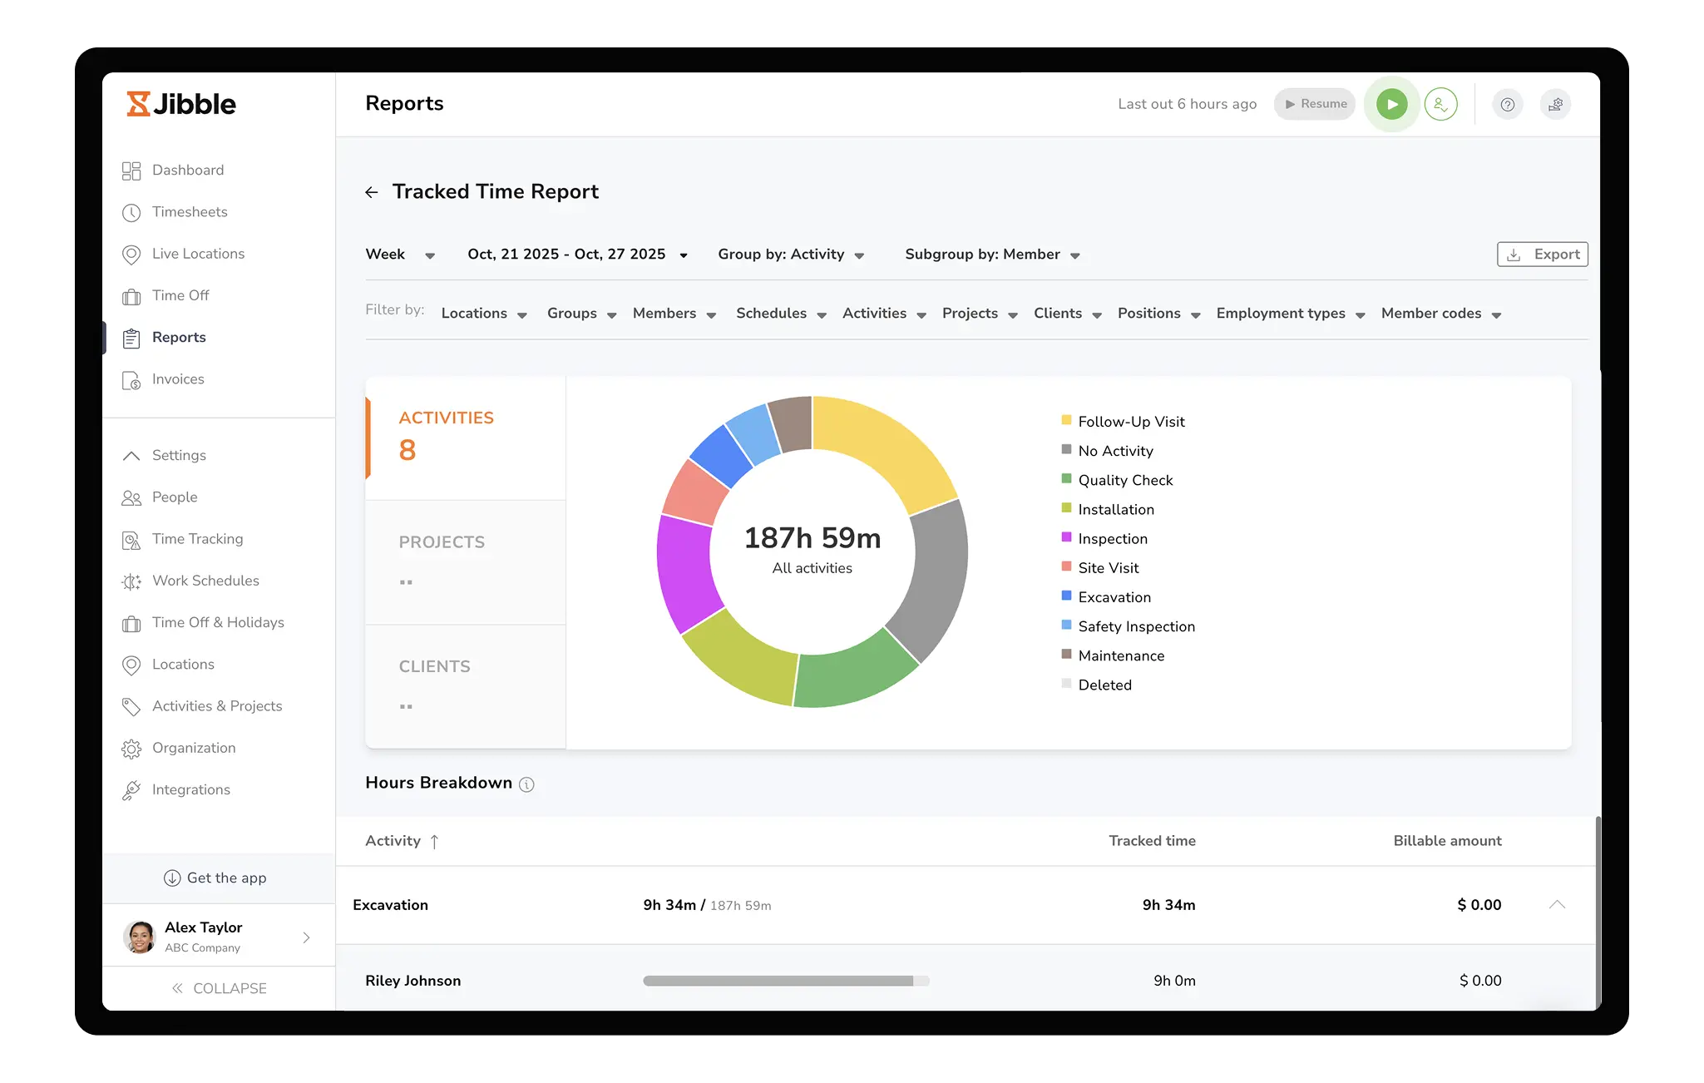Open Locations settings pin icon
Image resolution: width=1704 pixels, height=1083 pixels.
click(131, 665)
